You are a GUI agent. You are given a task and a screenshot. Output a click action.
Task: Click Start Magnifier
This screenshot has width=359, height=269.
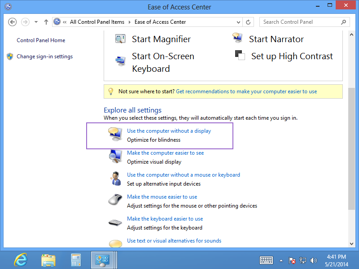click(161, 39)
